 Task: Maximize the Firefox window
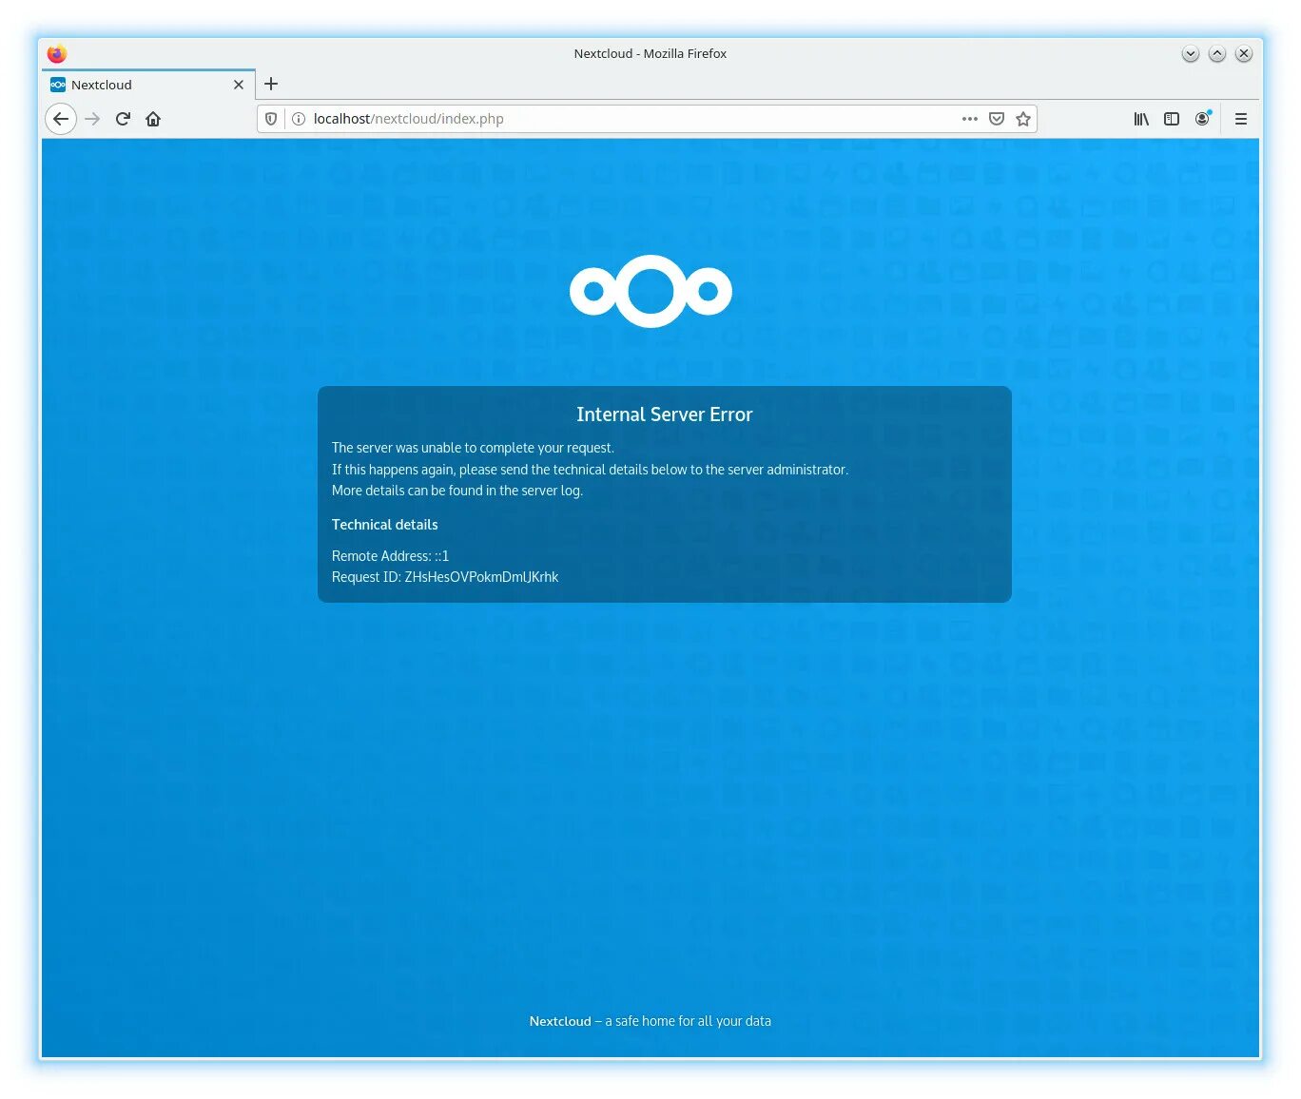coord(1216,53)
